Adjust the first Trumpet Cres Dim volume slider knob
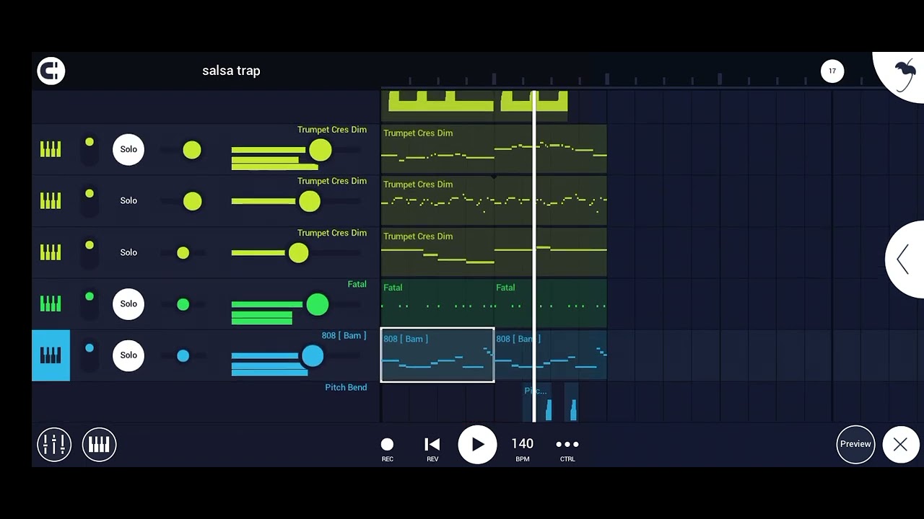The height and width of the screenshot is (519, 924). pos(321,150)
